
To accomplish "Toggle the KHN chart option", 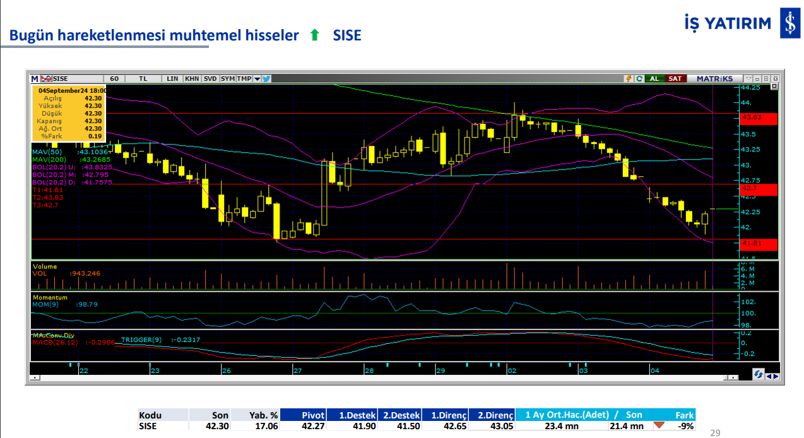I will 192,79.
